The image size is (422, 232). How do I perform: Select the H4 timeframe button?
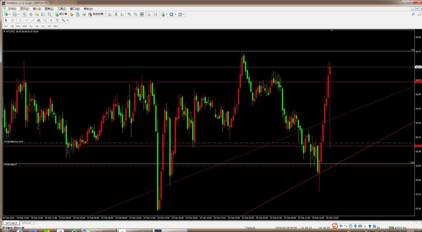(x=37, y=26)
